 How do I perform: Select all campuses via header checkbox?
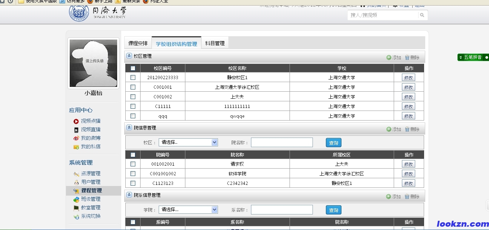[133, 68]
